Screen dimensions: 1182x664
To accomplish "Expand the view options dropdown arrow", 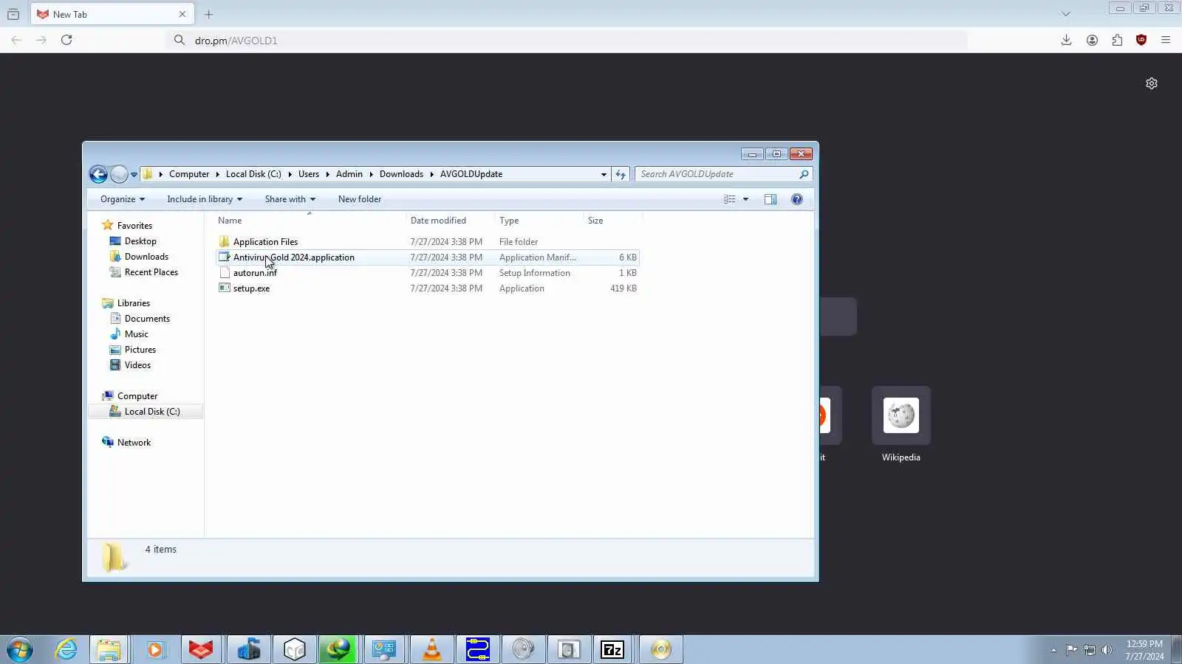I will coord(745,199).
